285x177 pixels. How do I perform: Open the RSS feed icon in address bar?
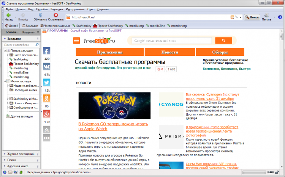pos(232,17)
